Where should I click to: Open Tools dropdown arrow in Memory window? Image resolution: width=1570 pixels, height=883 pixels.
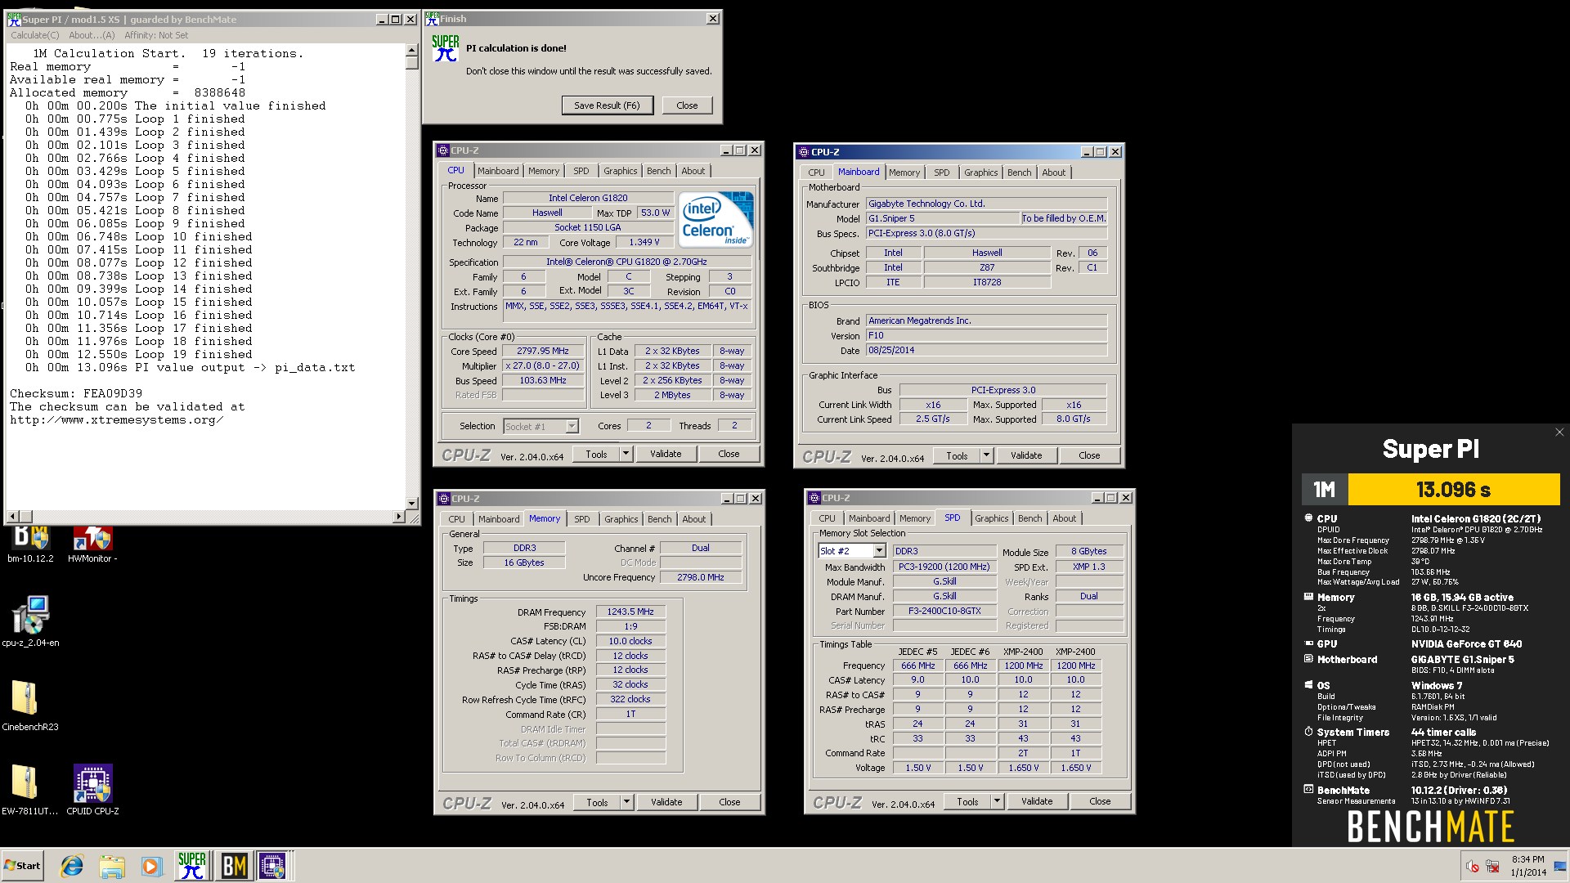pyautogui.click(x=626, y=802)
